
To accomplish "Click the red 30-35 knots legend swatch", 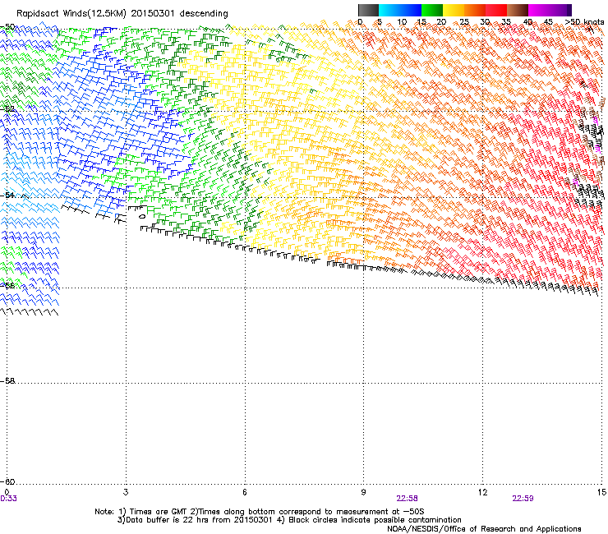I will point(496,10).
